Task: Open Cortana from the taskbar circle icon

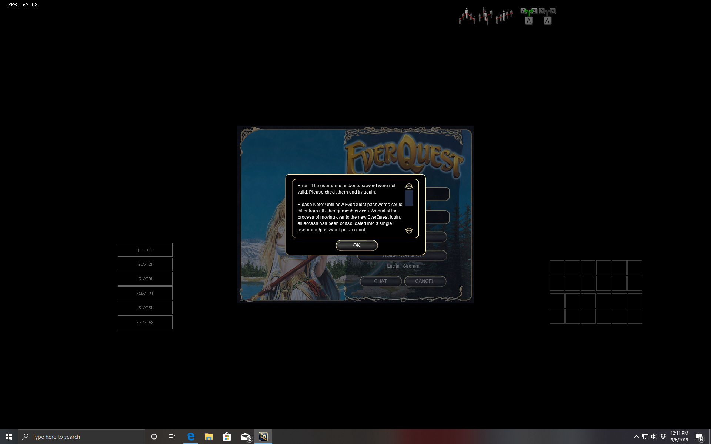Action: tap(154, 437)
